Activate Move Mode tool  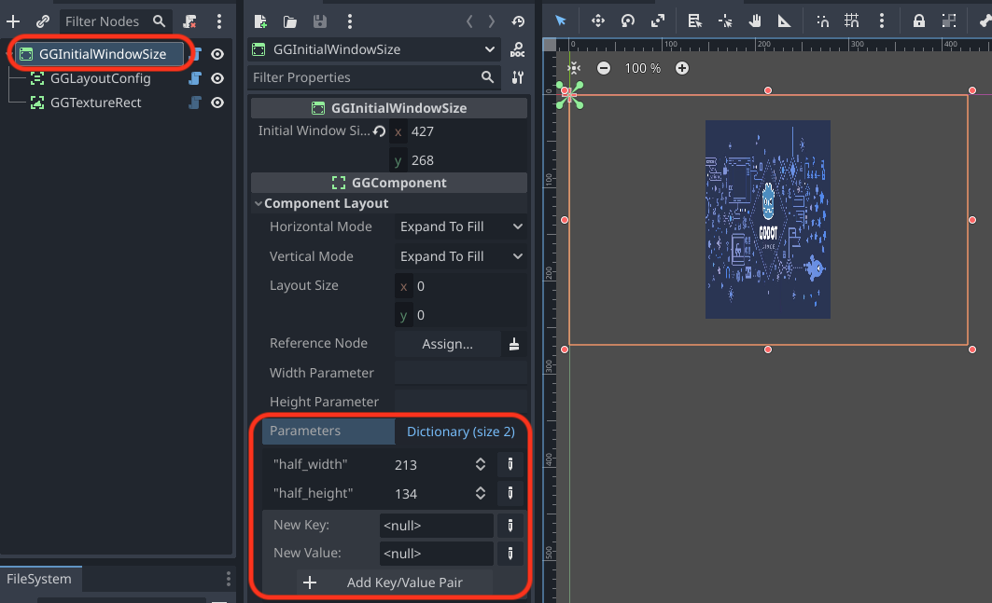(x=597, y=21)
